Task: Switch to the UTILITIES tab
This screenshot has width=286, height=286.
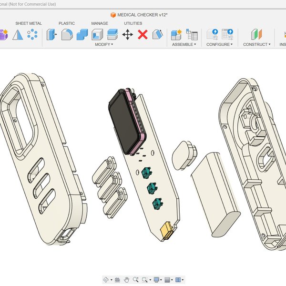Action: pos(133,23)
